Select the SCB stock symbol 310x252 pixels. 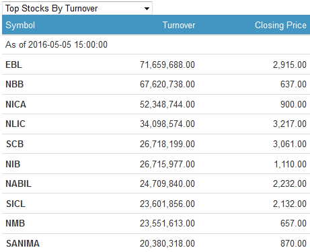coord(15,144)
